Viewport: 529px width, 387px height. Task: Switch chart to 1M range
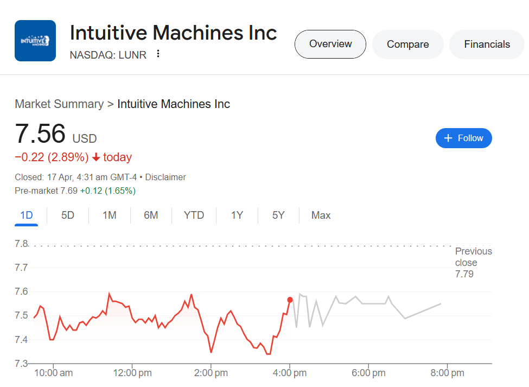coord(109,215)
